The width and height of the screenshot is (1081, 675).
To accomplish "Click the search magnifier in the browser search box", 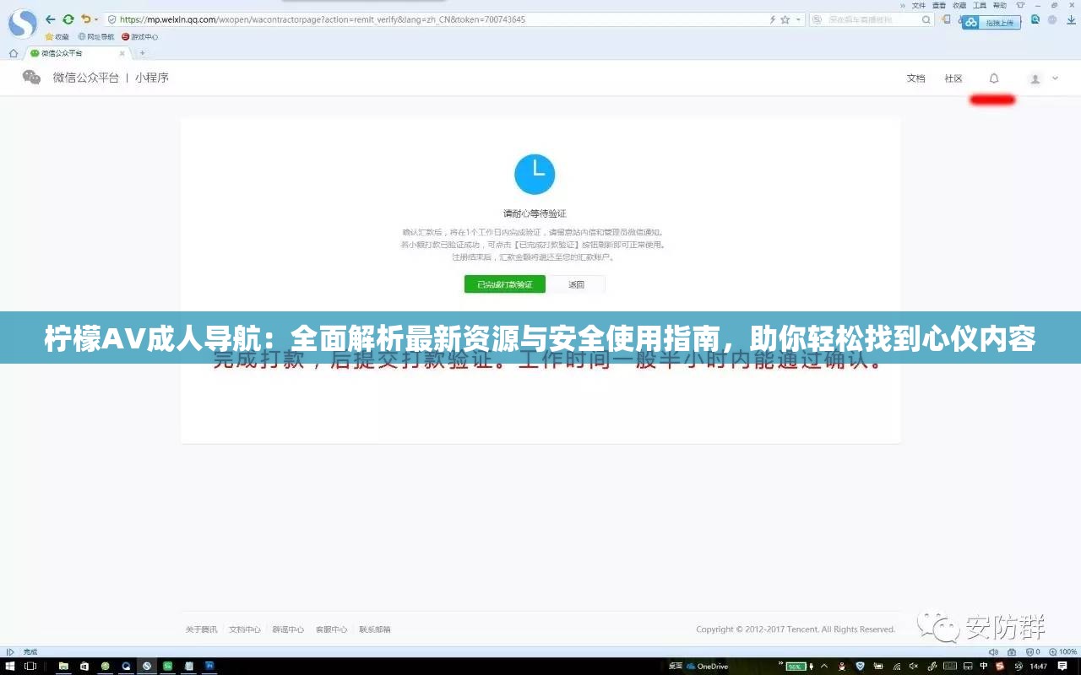I will pos(926,19).
